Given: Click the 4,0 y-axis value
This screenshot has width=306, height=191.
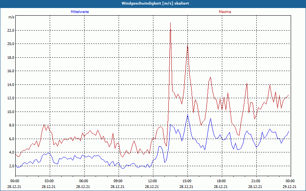Looking at the screenshot, I should click(12, 152).
